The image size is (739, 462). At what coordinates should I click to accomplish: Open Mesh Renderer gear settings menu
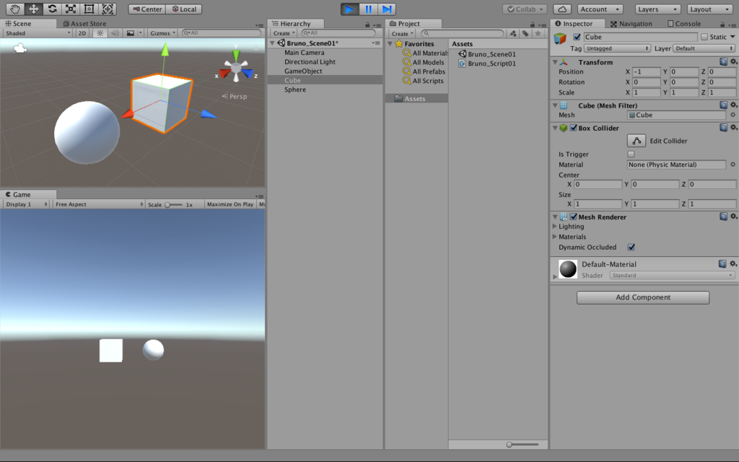coord(733,217)
